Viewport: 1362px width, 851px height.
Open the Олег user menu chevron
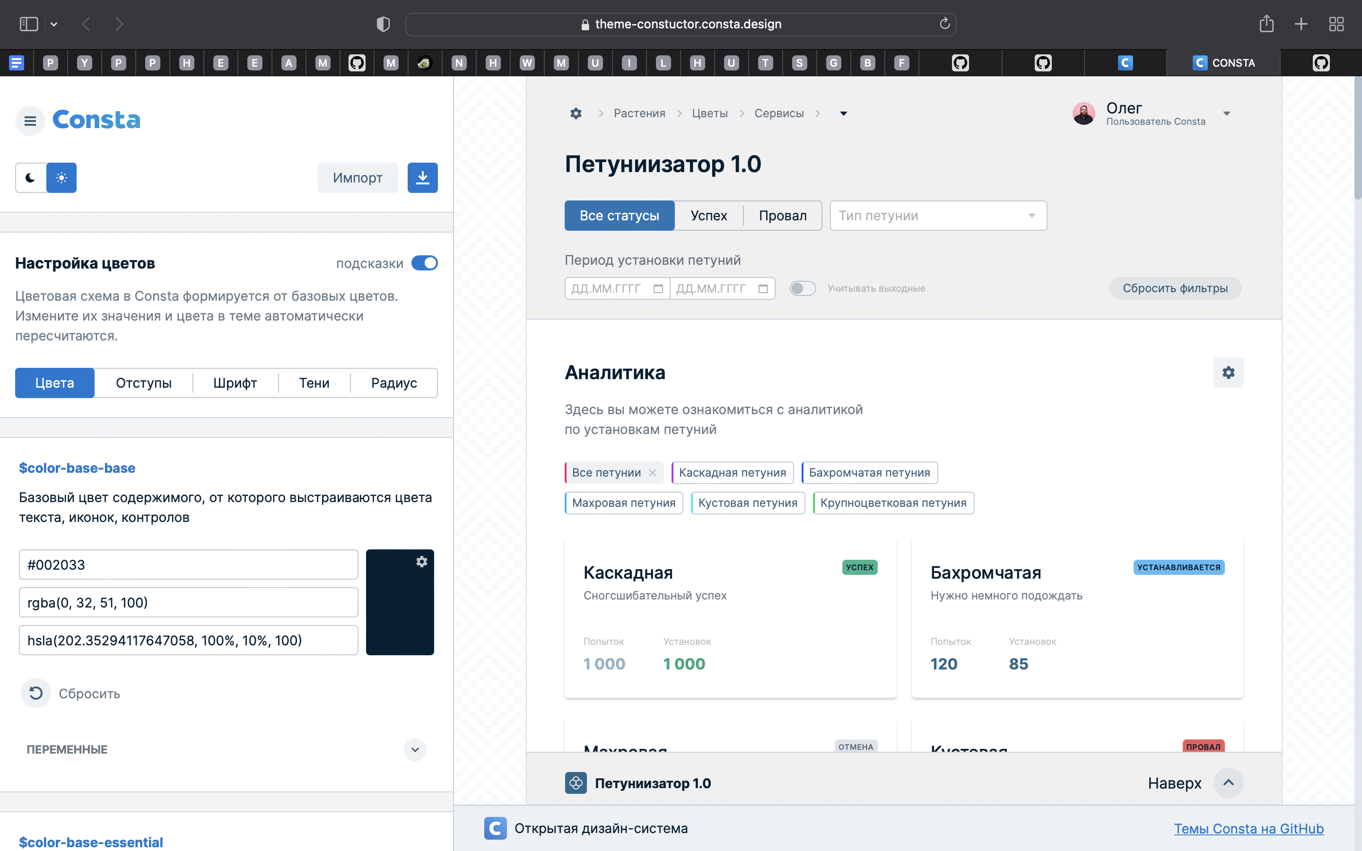[1227, 113]
